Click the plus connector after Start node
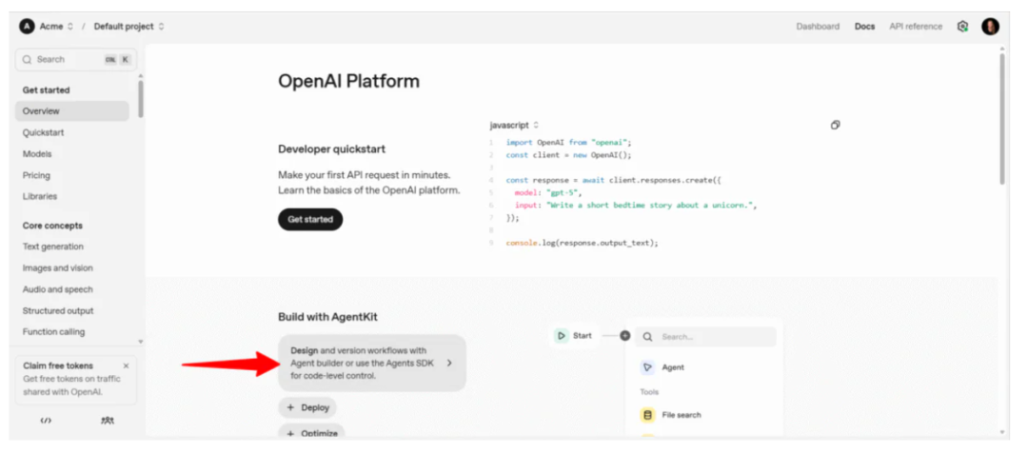The width and height of the screenshot is (1028, 454). click(x=624, y=335)
